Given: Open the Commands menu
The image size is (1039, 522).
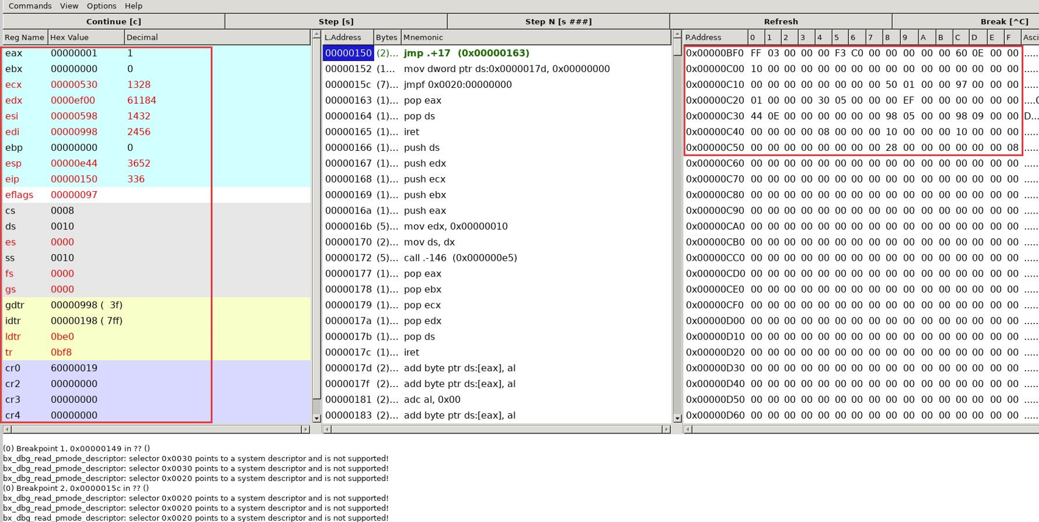Looking at the screenshot, I should pyautogui.click(x=30, y=5).
